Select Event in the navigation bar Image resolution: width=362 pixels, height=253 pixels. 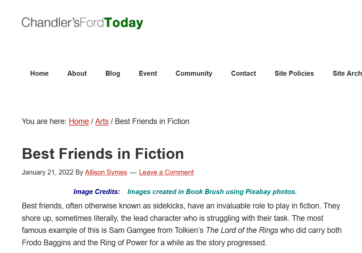(148, 73)
